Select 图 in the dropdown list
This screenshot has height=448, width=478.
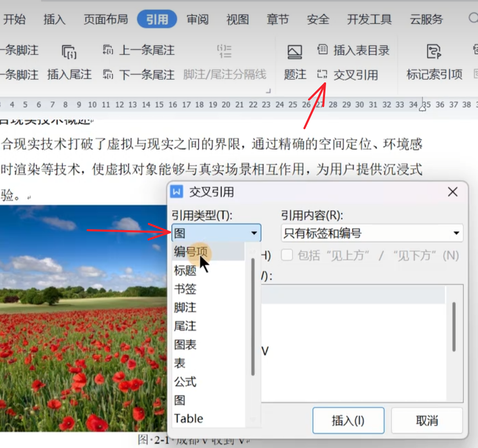[x=208, y=401]
